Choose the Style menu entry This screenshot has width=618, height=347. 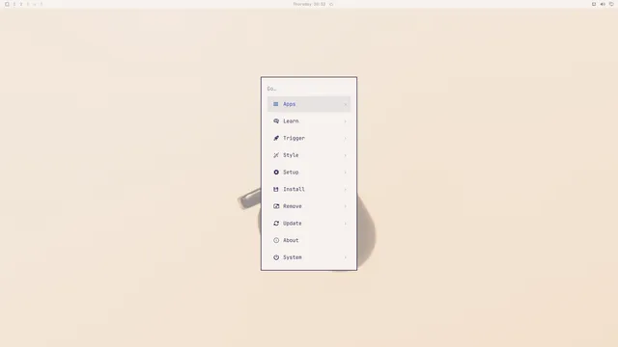[309, 155]
